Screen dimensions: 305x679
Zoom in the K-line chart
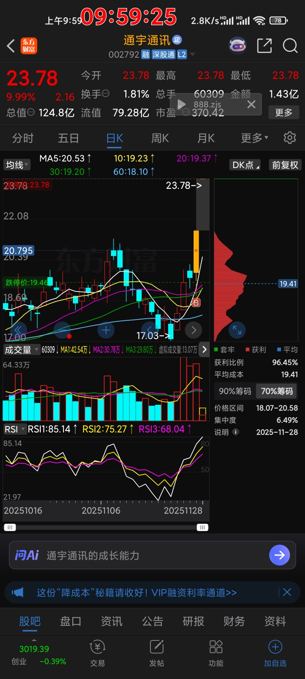(106, 330)
